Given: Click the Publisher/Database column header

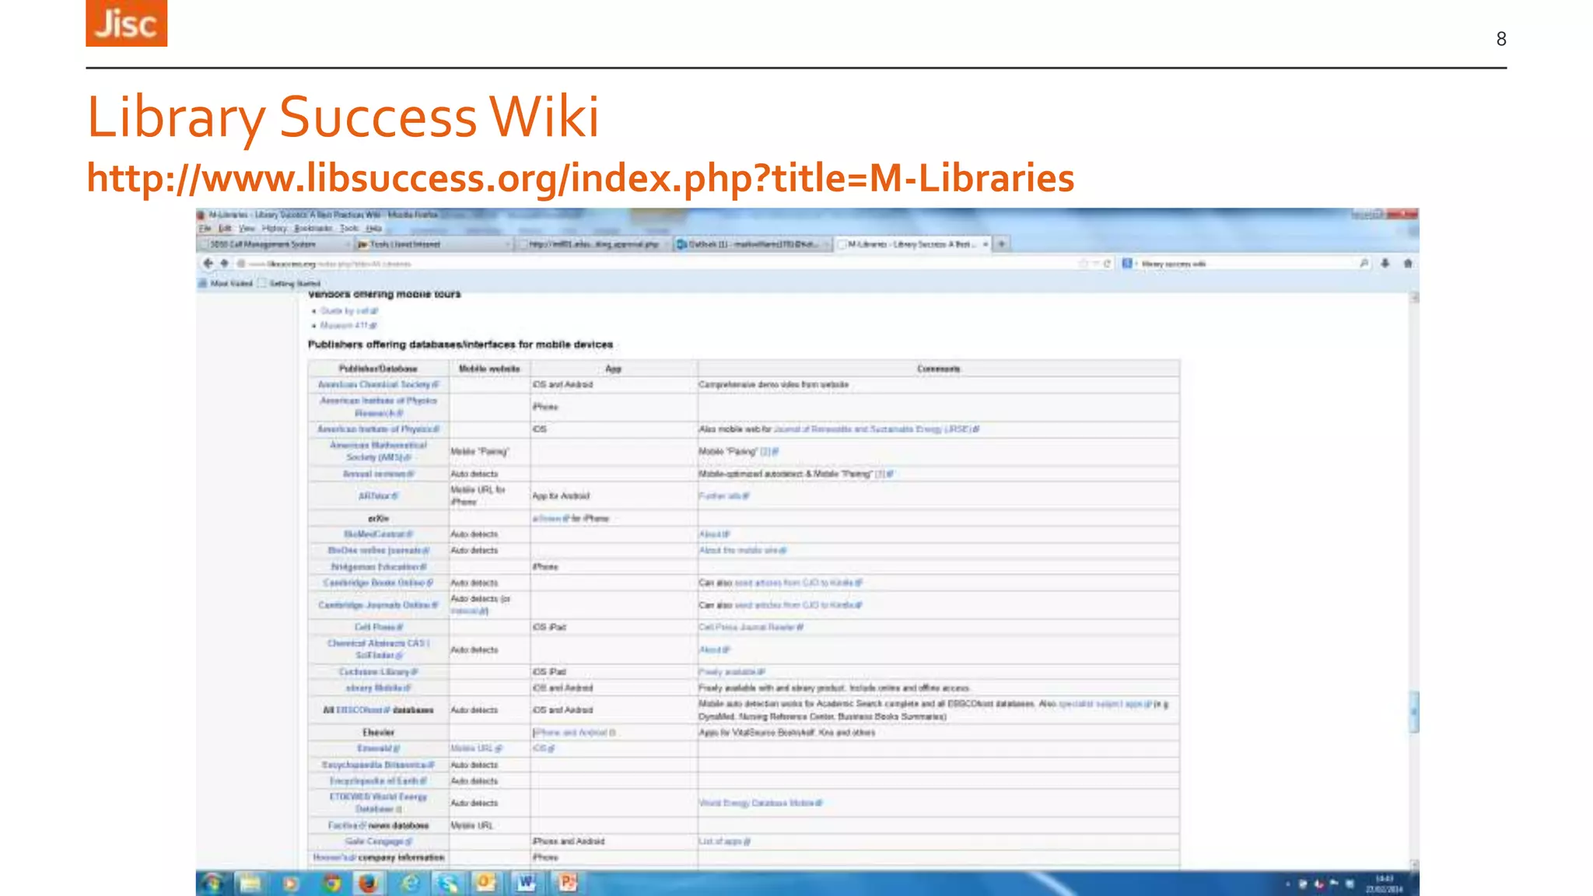Looking at the screenshot, I should [x=378, y=369].
